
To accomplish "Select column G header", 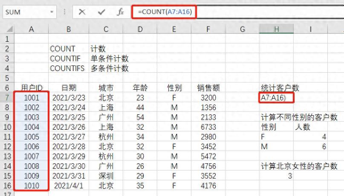I will 243,29.
